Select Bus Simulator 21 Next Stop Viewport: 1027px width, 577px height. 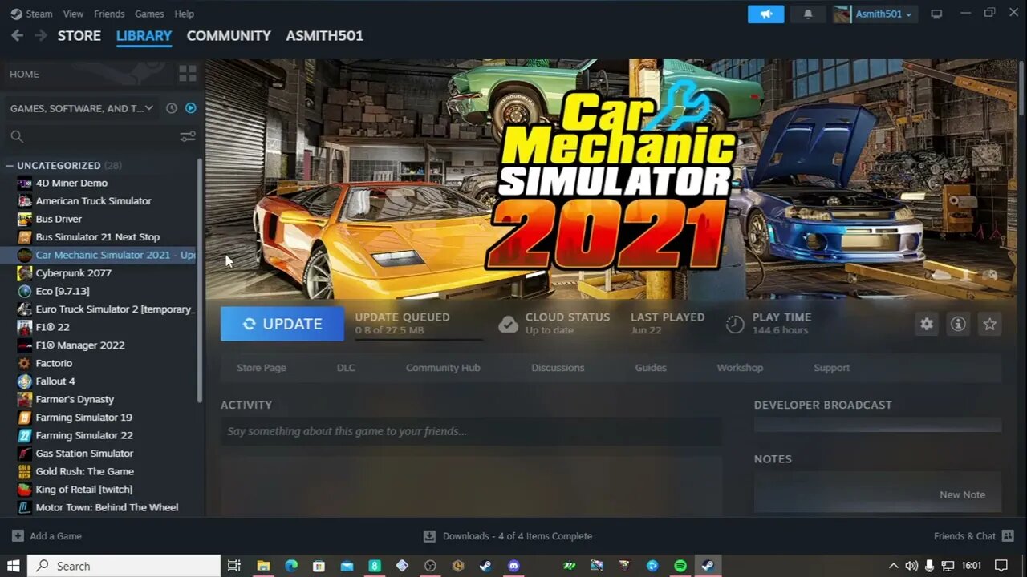click(99, 237)
